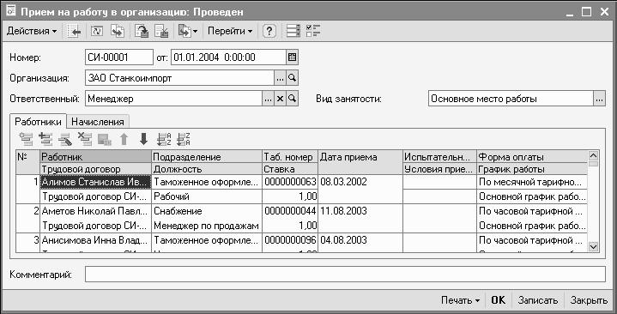
Task: Click the unpost document toolbar icon
Action: coord(161,31)
